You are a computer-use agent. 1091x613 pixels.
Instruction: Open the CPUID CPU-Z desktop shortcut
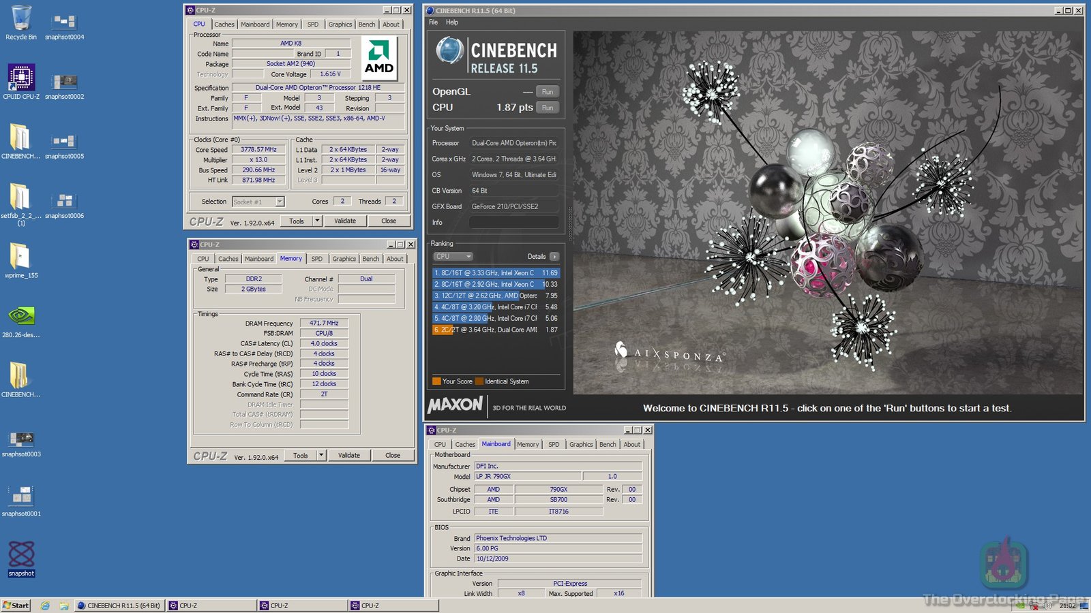coord(21,78)
